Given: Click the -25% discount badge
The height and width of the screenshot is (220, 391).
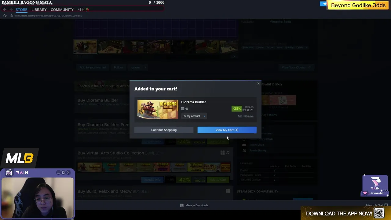Looking at the screenshot, I should coord(236,108).
